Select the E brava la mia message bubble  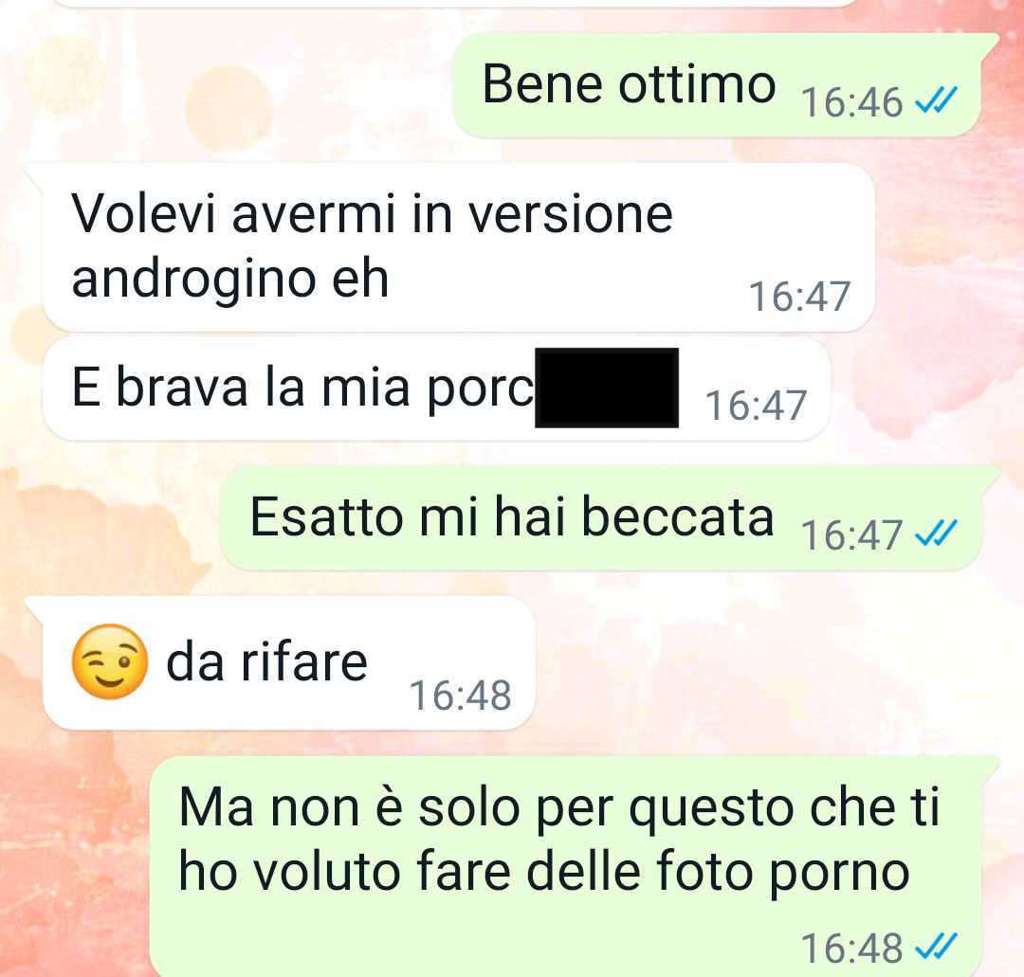436,389
